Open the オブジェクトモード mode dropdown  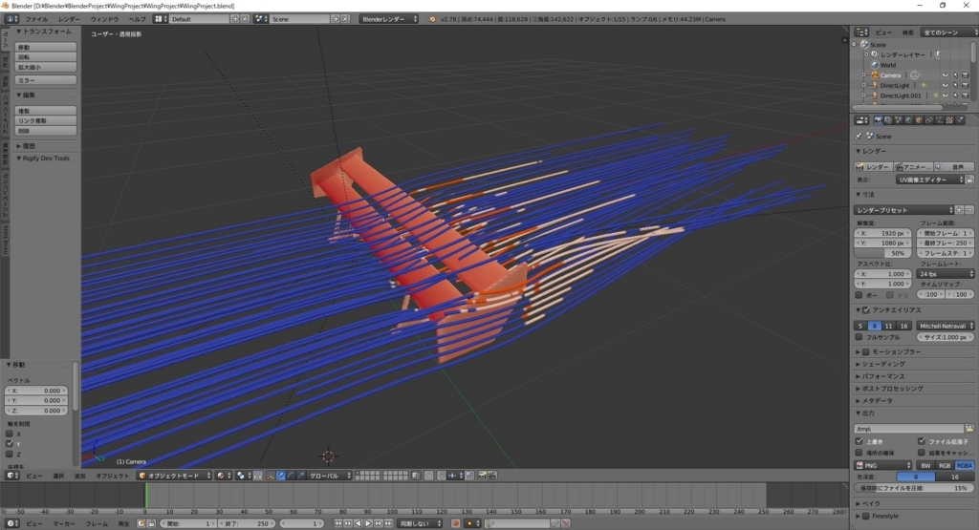point(174,476)
